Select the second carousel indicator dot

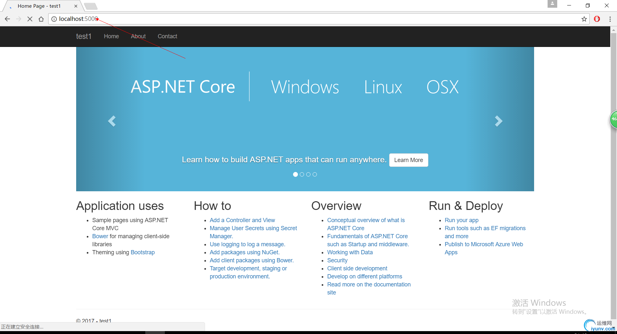(x=302, y=174)
